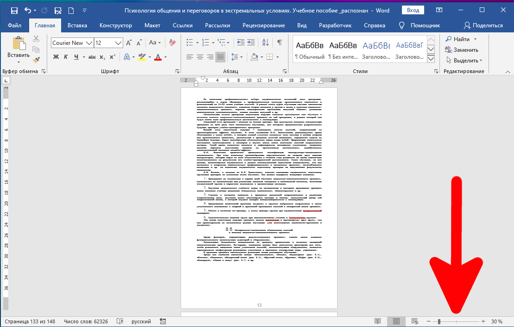Clear all formatting with the eraser icon
Viewport: 514px width, 327px height.
(172, 43)
